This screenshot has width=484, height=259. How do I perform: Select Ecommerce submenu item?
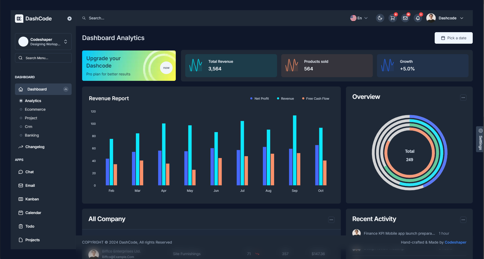tap(35, 109)
